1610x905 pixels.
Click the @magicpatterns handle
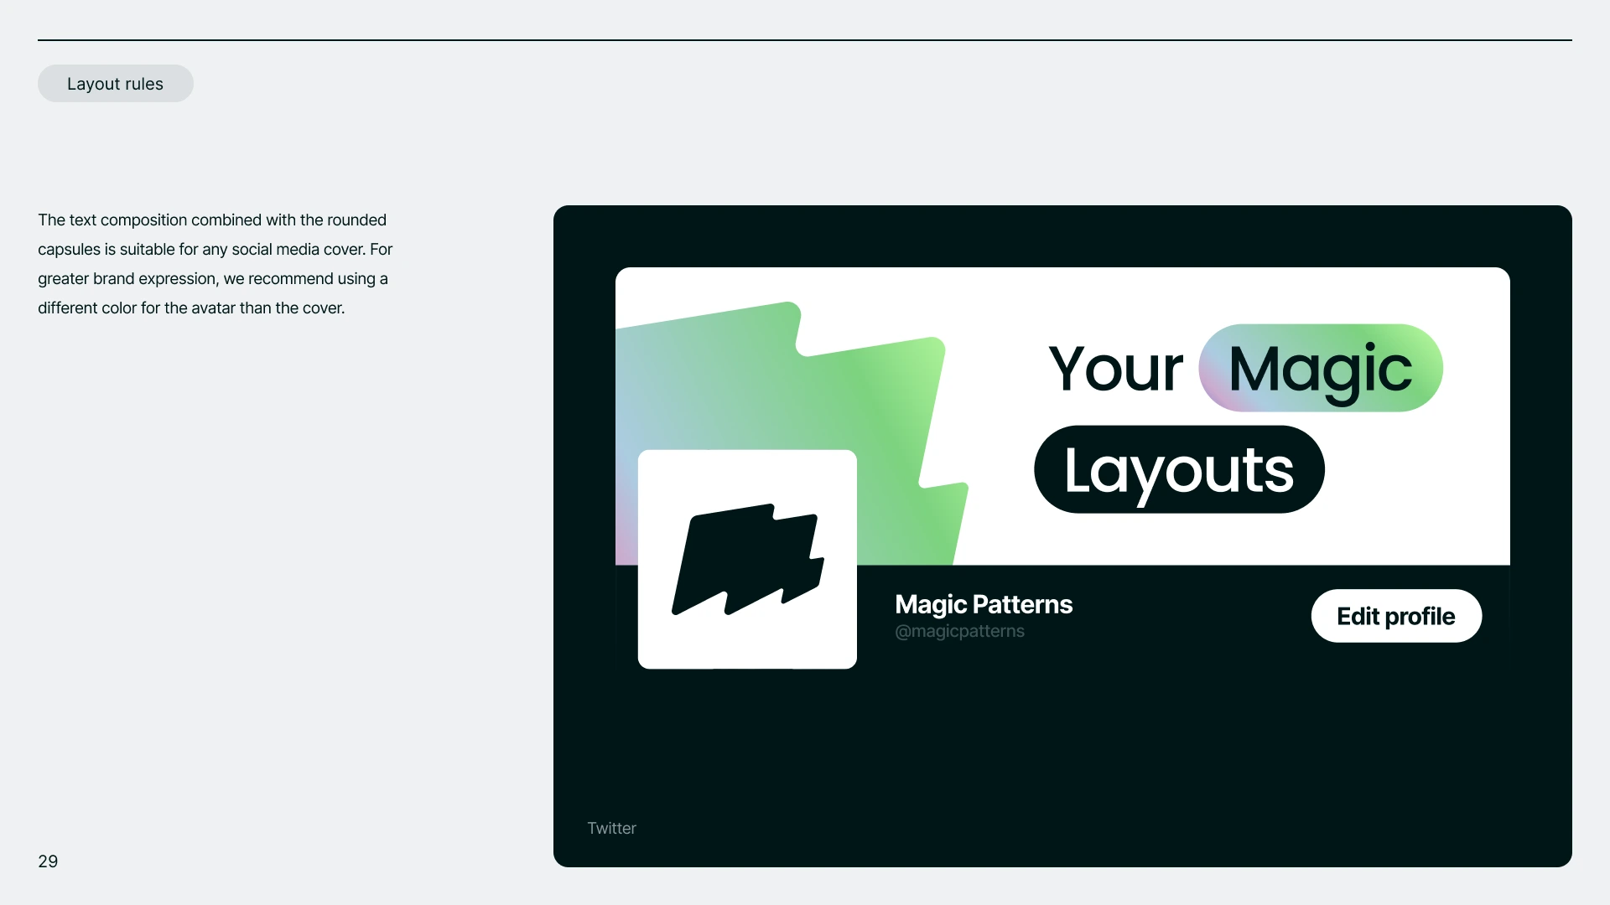[959, 631]
